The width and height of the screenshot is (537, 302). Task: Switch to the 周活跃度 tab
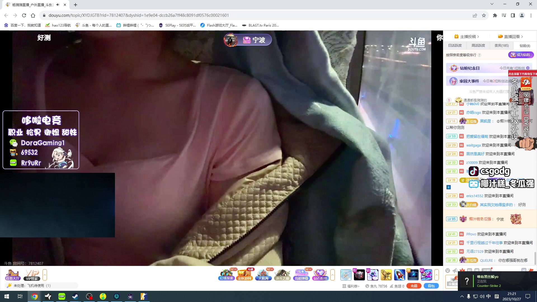click(x=478, y=46)
